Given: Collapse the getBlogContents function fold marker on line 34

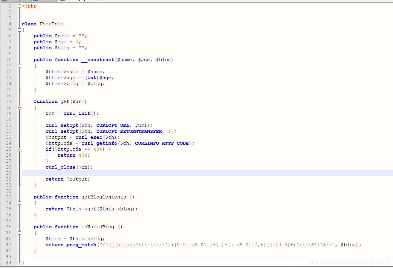Looking at the screenshot, I should pyautogui.click(x=19, y=203).
